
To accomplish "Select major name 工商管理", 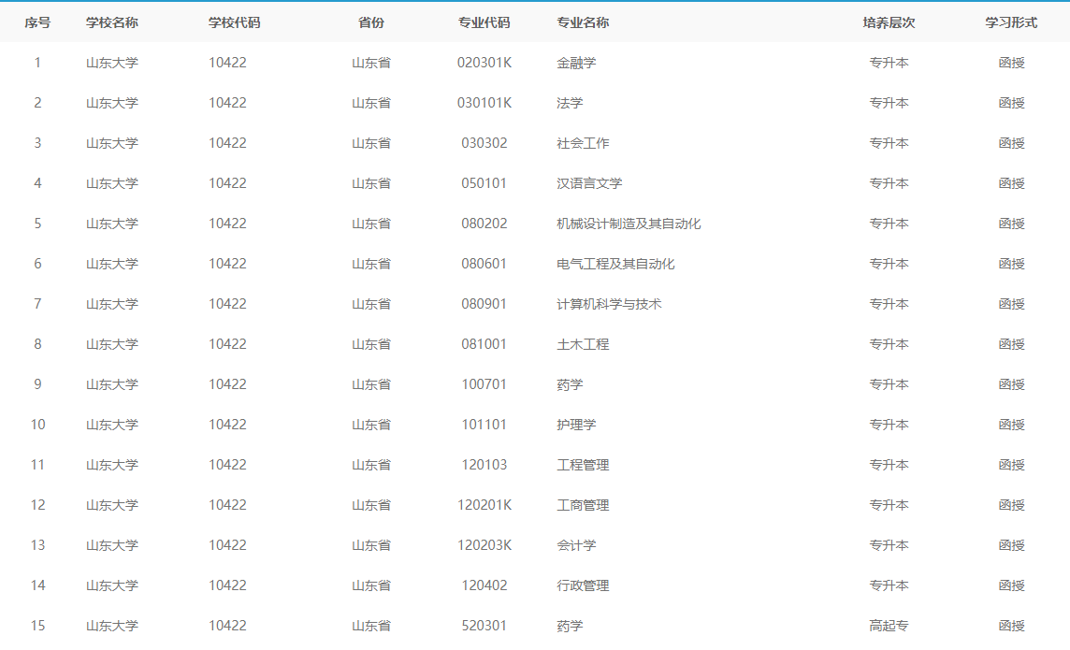I will [583, 505].
